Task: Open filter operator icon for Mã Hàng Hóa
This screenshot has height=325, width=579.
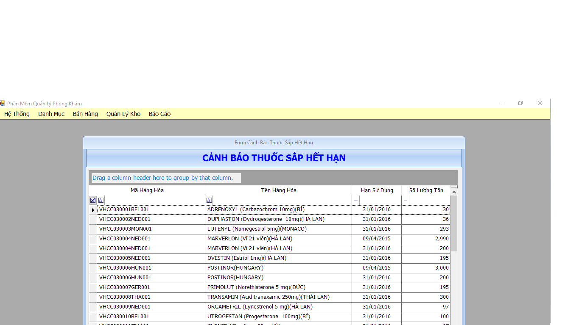Action: pyautogui.click(x=101, y=200)
